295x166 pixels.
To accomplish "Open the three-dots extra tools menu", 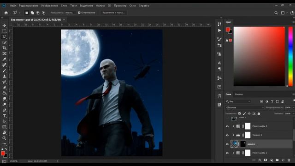I will 4,144.
